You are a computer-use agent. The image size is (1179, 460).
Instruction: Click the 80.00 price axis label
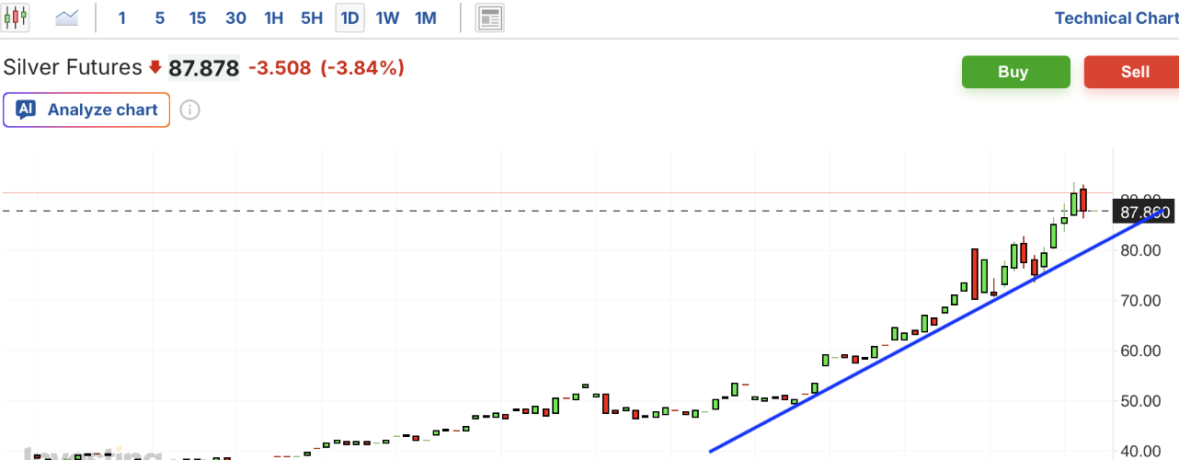click(x=1139, y=250)
